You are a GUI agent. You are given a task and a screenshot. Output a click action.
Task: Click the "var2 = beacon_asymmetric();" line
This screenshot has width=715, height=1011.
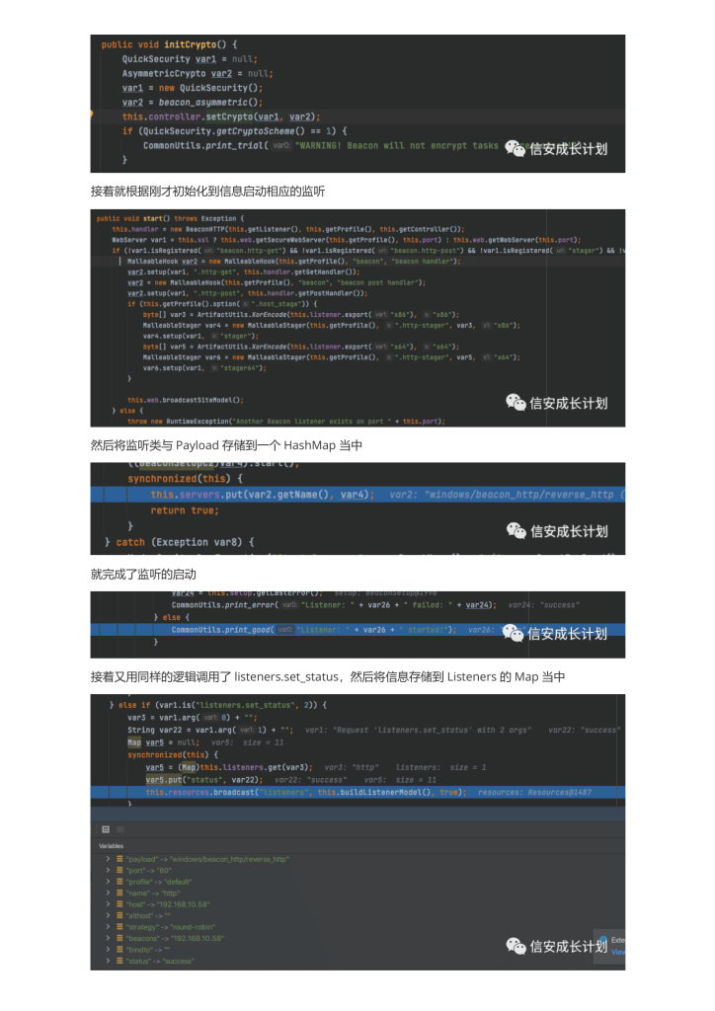(x=193, y=102)
